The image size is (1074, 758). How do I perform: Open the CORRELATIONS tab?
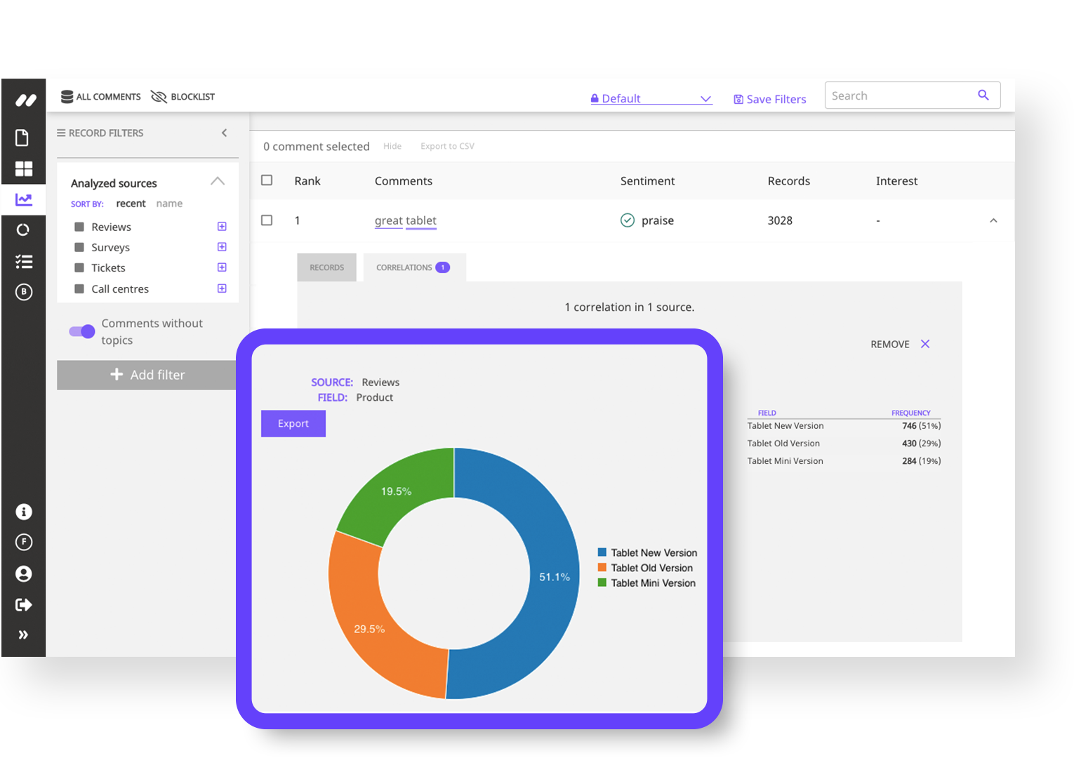pos(404,267)
